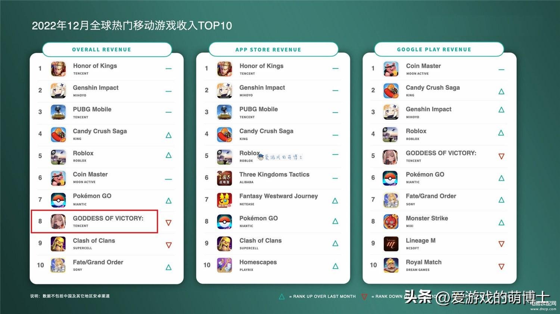Click Homescapes game icon

(225, 265)
